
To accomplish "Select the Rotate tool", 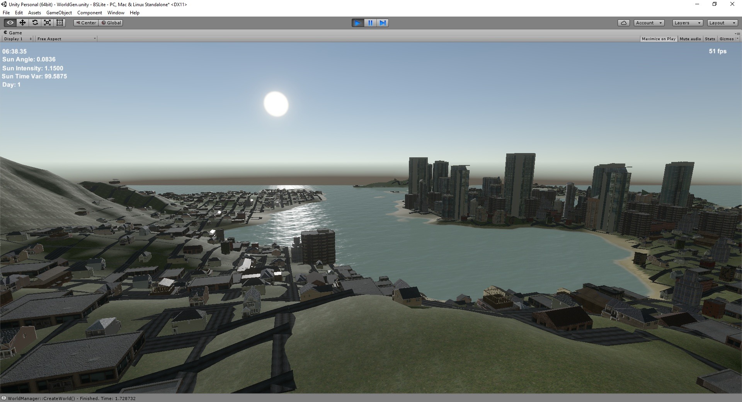I will point(35,23).
